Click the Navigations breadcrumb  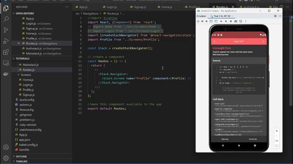point(91,14)
